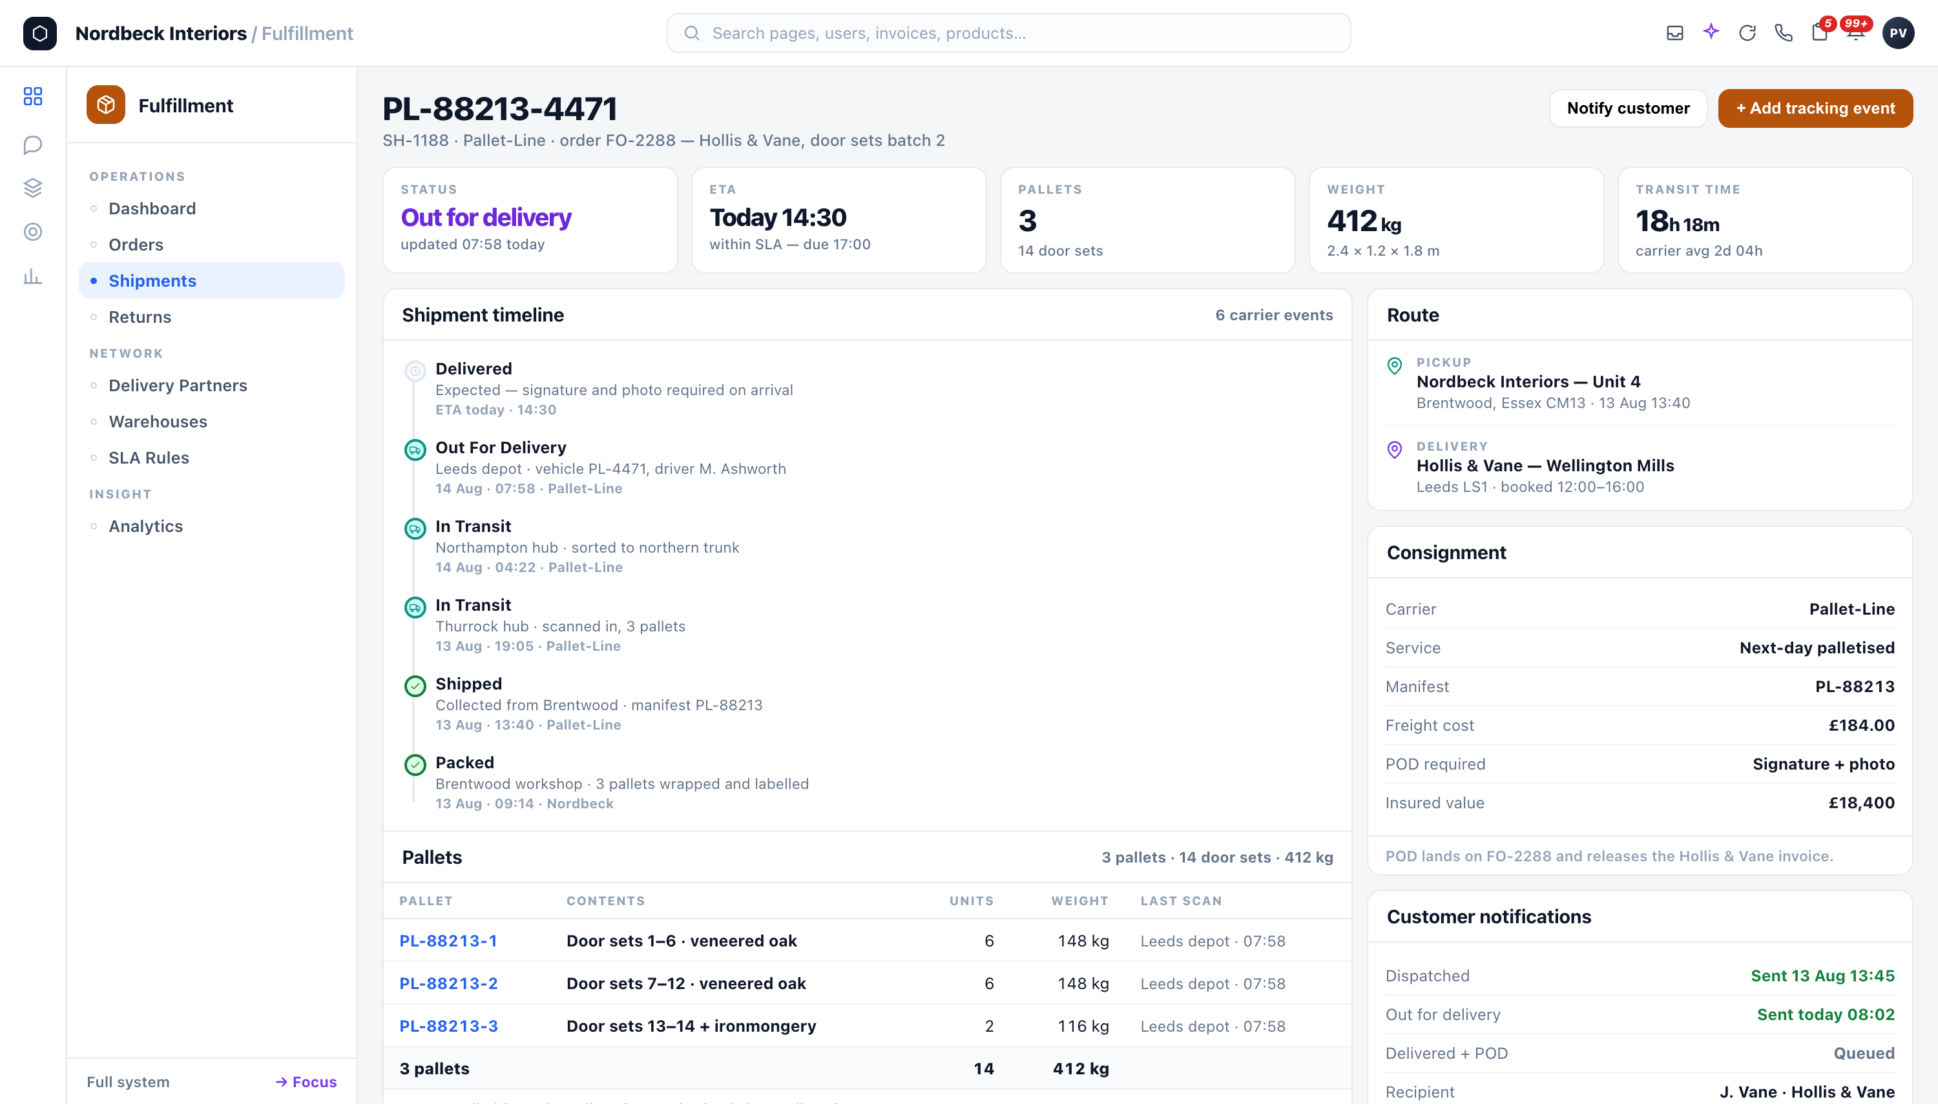This screenshot has width=1938, height=1104.
Task: Open pallet PL-88213-3 link
Action: coord(448,1026)
